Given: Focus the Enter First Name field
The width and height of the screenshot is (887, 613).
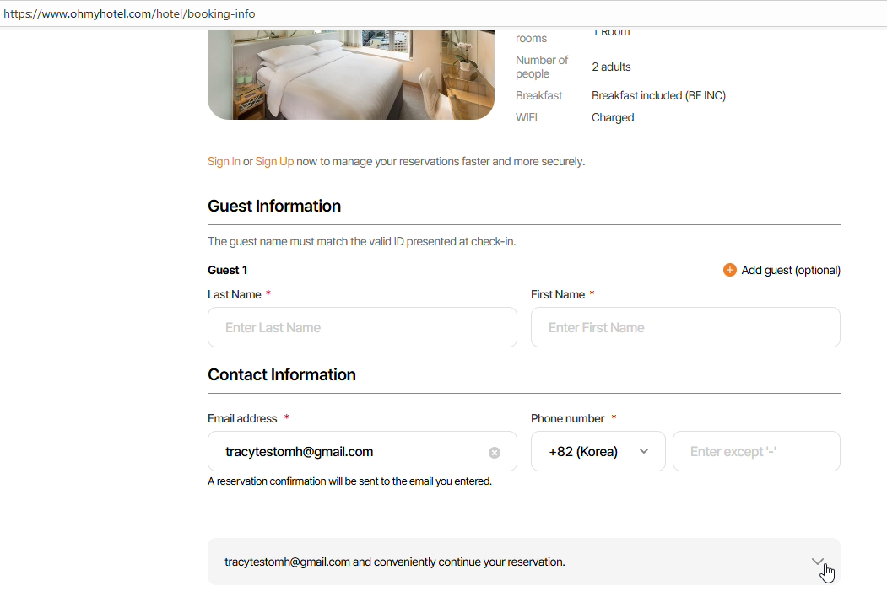Looking at the screenshot, I should 685,327.
